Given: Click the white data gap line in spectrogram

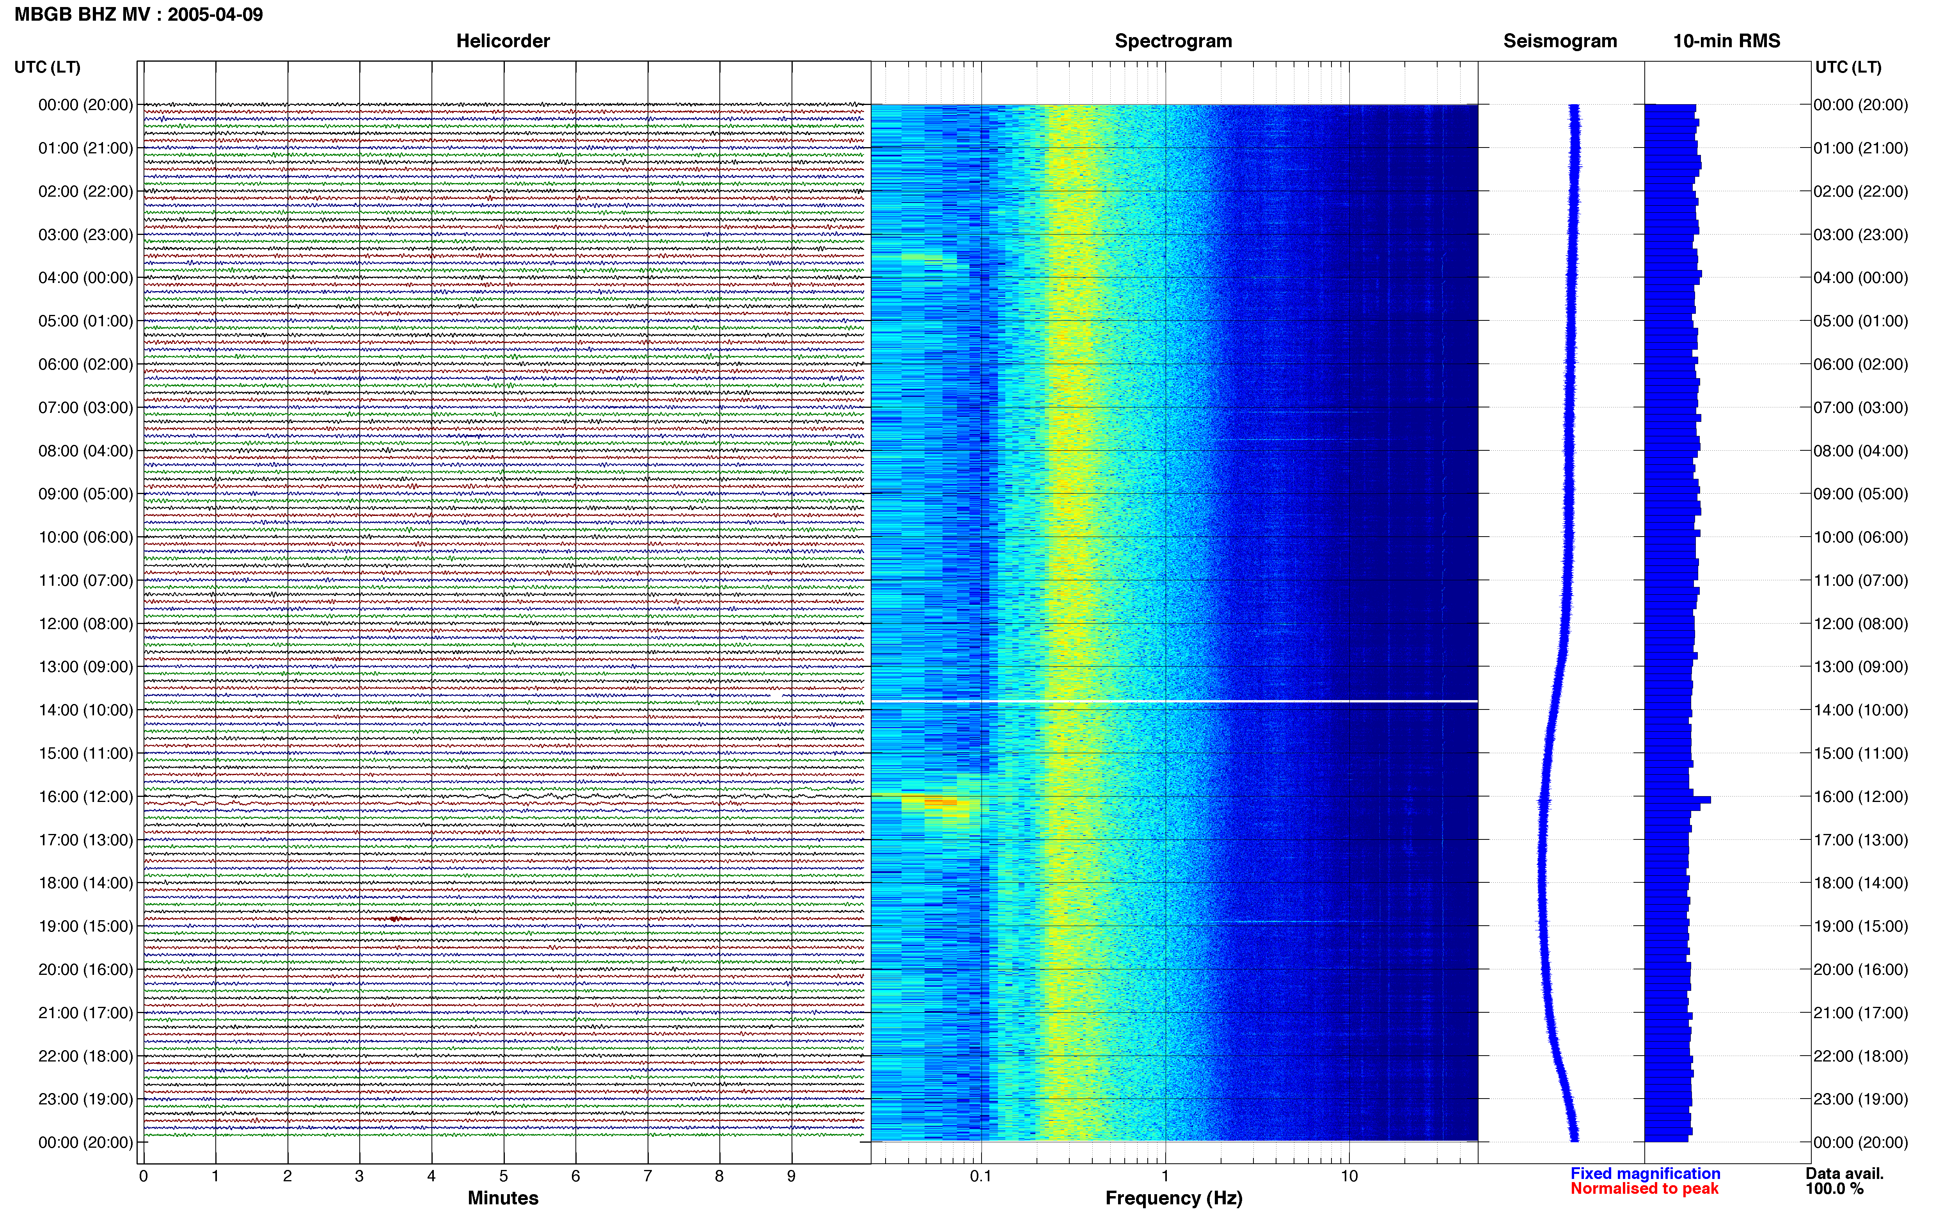Looking at the screenshot, I should [1174, 701].
